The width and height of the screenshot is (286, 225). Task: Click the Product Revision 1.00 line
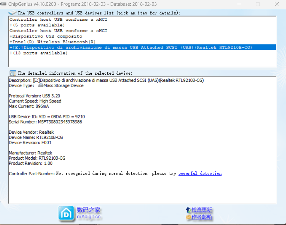point(31,163)
